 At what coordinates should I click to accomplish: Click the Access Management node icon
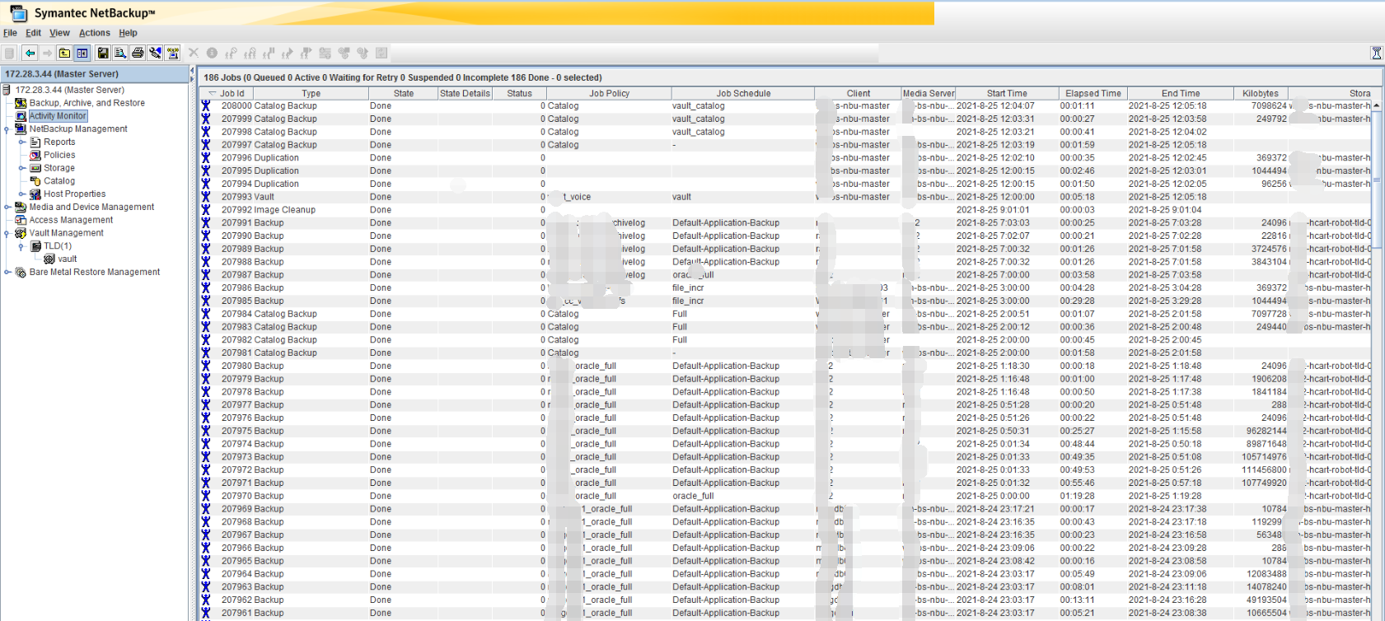tap(21, 220)
